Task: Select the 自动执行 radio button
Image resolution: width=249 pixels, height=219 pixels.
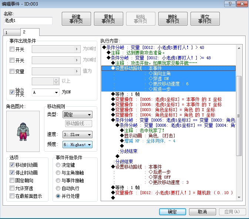Action: [x=58, y=188]
